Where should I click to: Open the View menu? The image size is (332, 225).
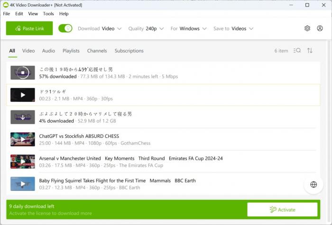click(x=33, y=14)
